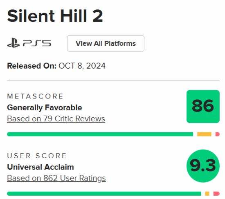Screen dimensions: 225x199
Task: Click the USER SCORE section label
Action: coord(37,156)
